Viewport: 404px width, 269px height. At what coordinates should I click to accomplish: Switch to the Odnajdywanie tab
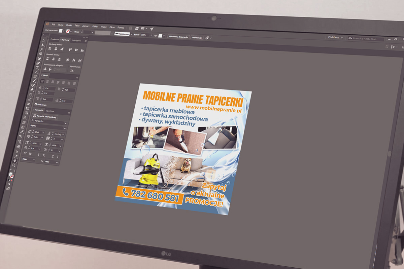tap(76, 40)
